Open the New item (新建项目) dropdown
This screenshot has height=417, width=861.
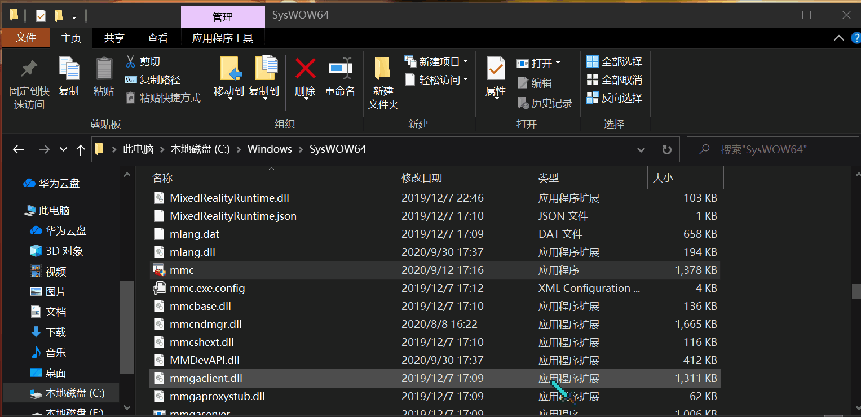point(436,61)
